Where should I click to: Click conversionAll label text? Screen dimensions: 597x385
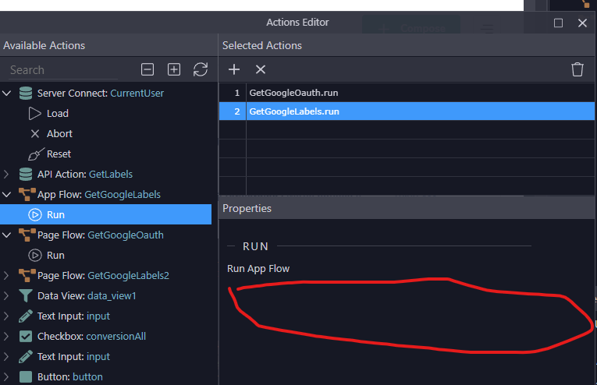[x=115, y=337]
